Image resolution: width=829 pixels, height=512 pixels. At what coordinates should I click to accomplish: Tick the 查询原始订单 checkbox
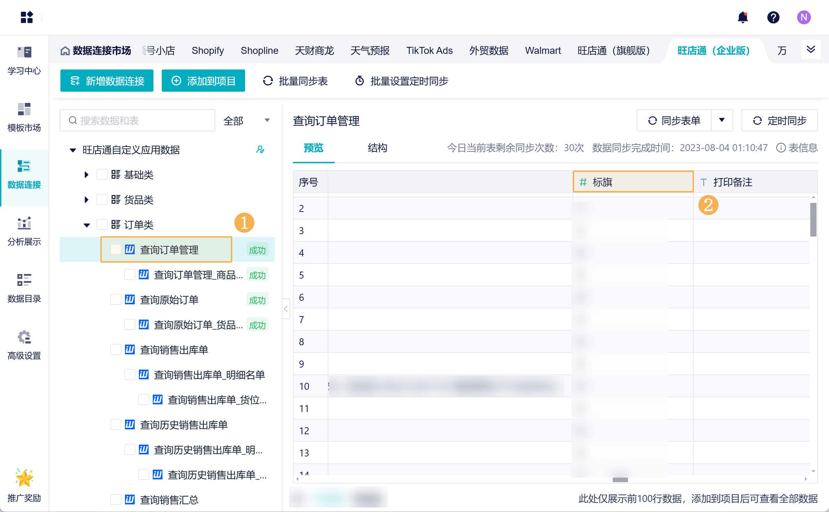pos(116,299)
